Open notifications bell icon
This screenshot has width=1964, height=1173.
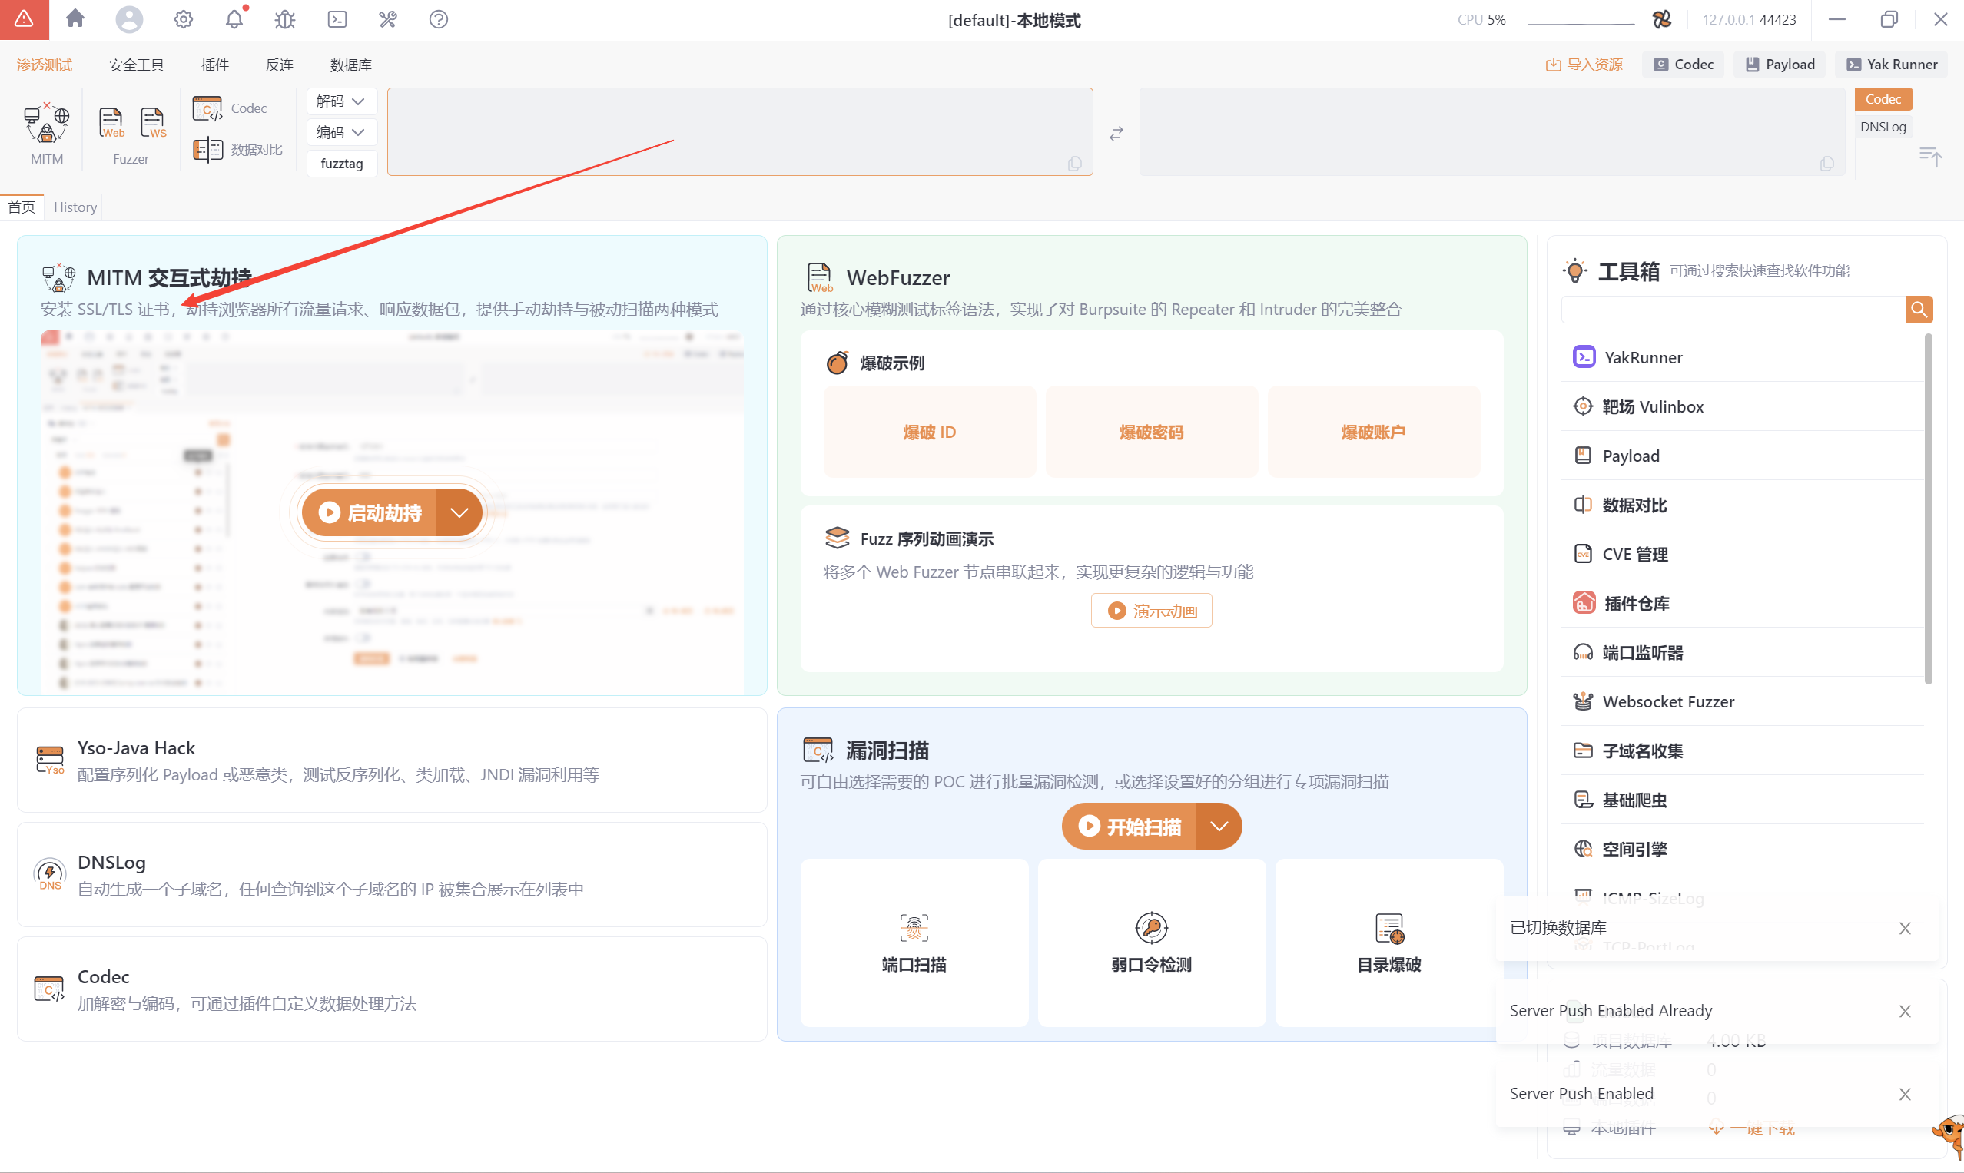(235, 19)
